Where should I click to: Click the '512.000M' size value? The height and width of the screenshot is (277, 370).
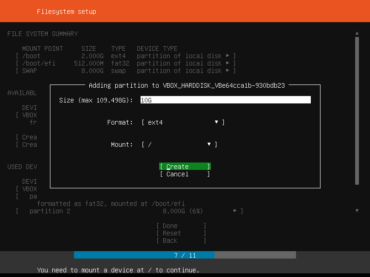click(x=89, y=63)
